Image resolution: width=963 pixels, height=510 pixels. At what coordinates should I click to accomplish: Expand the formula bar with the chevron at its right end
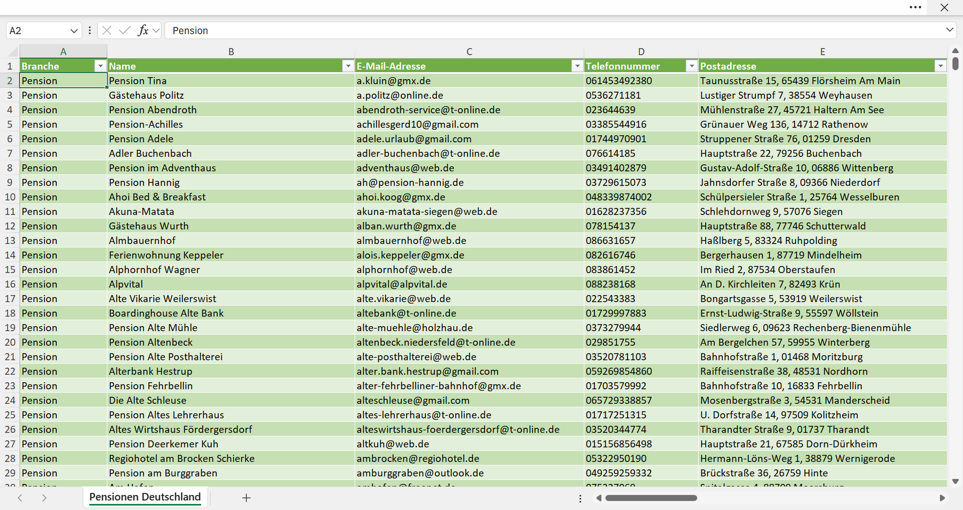[x=950, y=30]
